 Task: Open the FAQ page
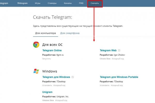point(81,4)
